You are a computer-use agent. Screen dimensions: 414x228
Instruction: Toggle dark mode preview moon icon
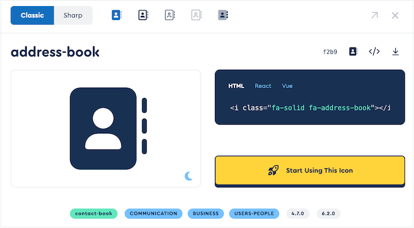pyautogui.click(x=189, y=176)
